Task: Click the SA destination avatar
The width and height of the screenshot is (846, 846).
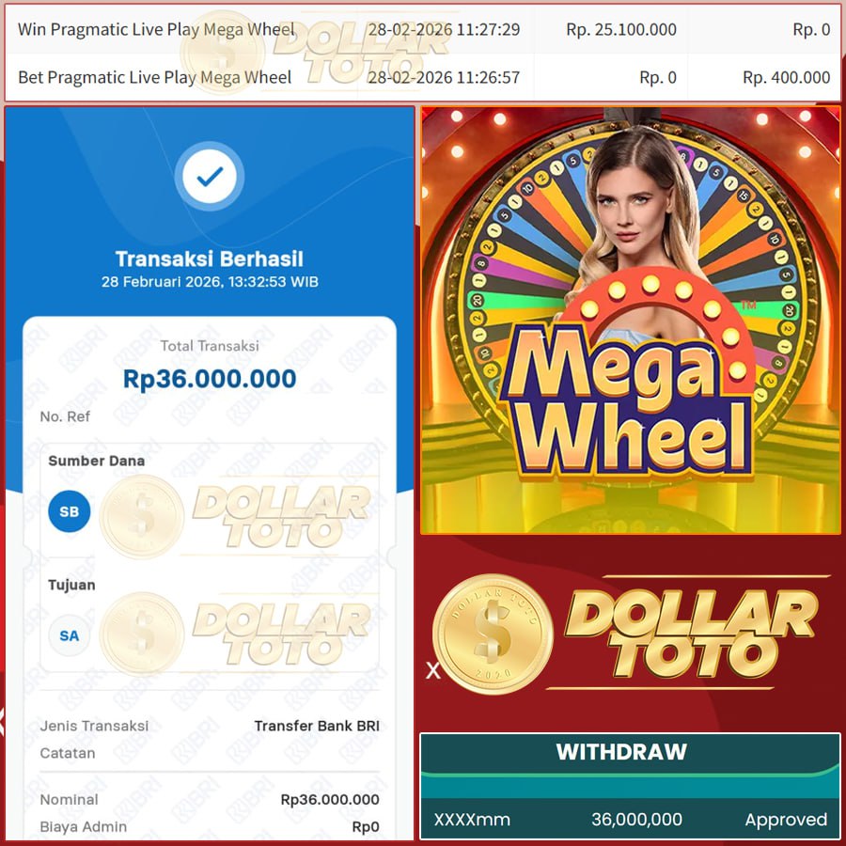Action: [69, 635]
